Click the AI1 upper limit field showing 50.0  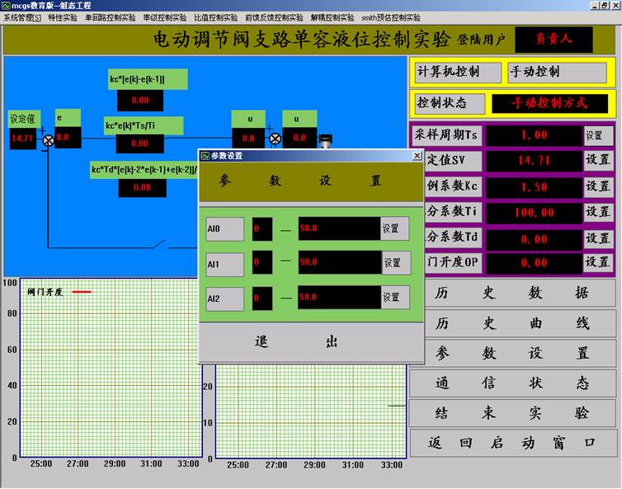(338, 262)
